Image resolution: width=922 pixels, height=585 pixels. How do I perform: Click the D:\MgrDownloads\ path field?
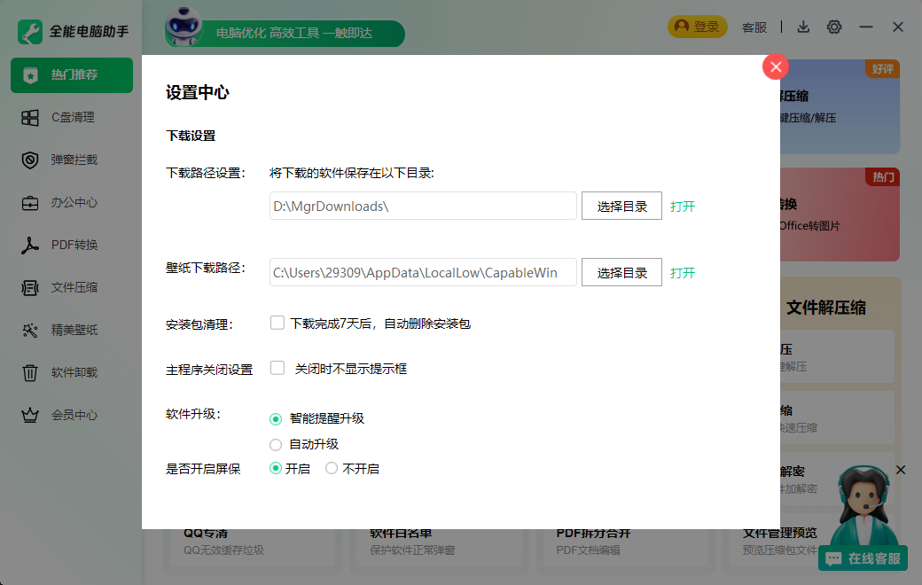(x=423, y=206)
